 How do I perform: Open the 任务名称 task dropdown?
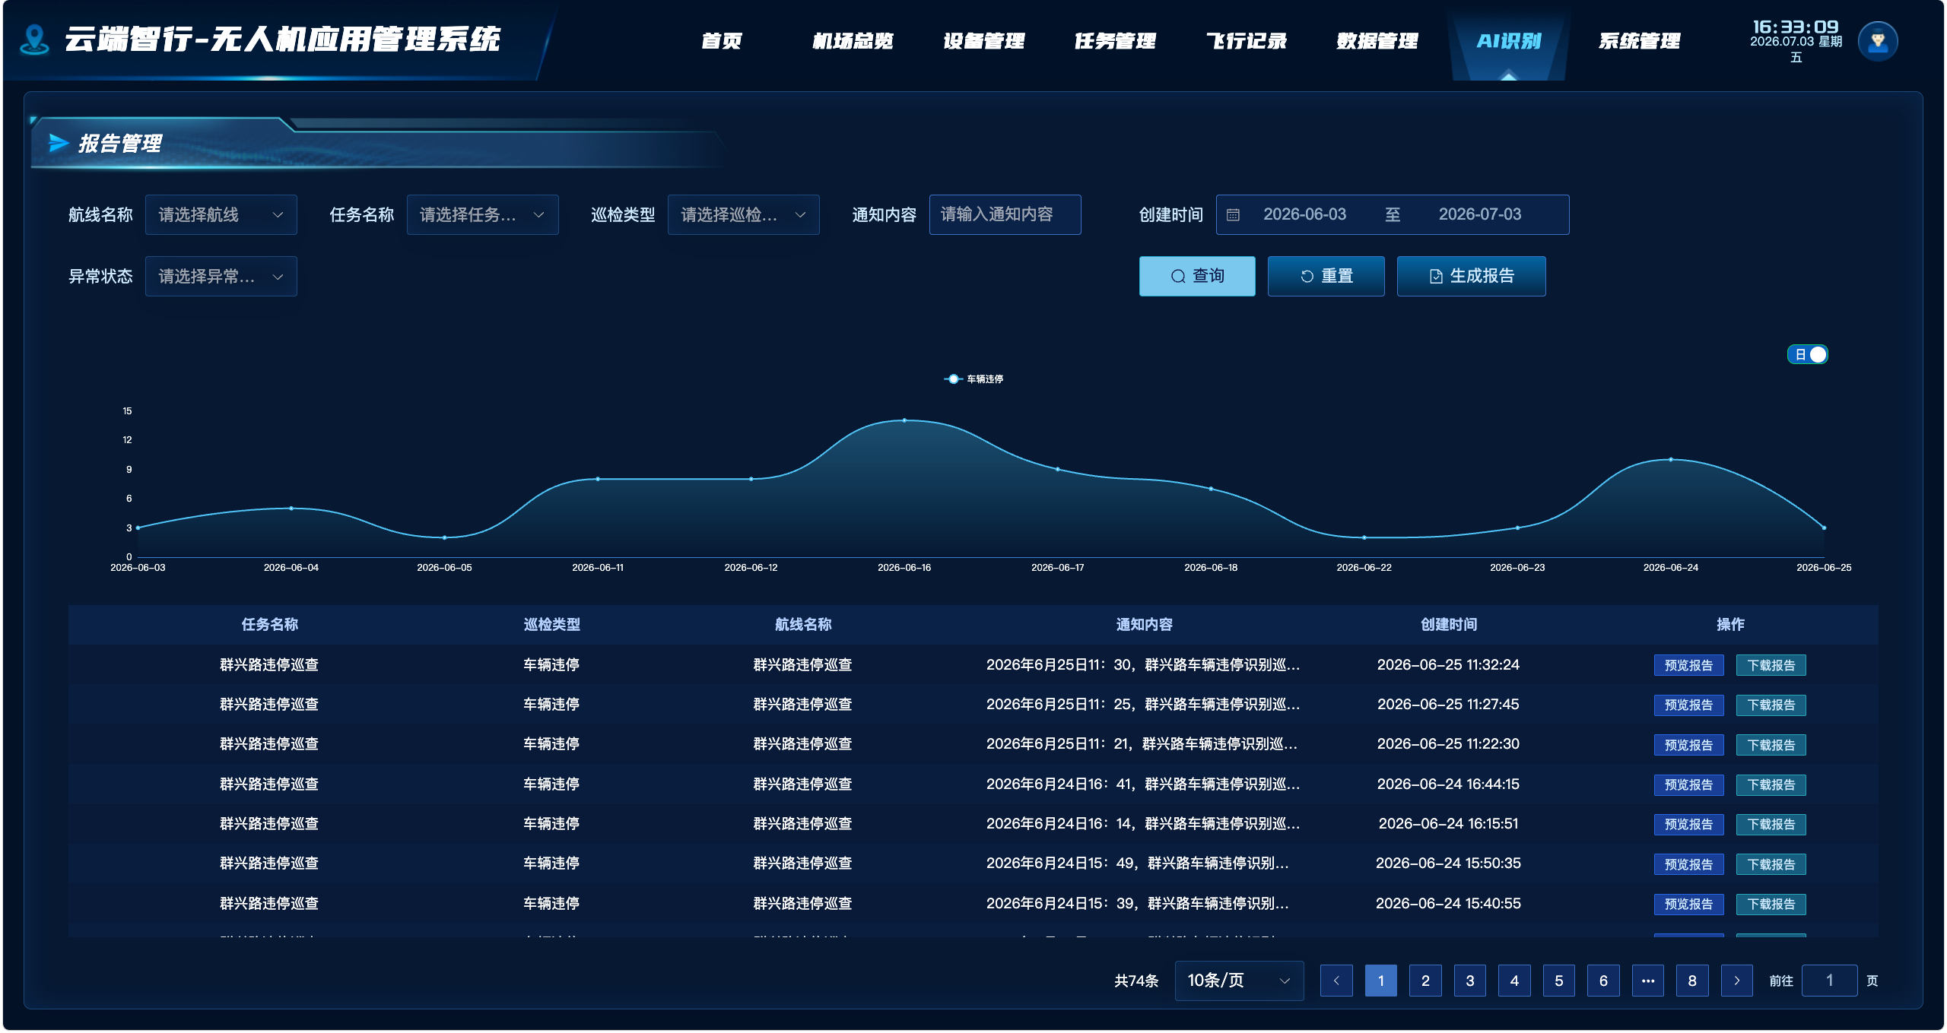[482, 215]
